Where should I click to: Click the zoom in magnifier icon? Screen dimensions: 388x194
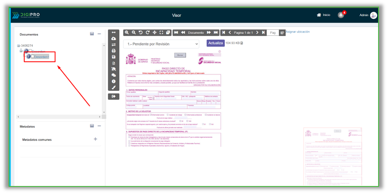click(x=127, y=32)
